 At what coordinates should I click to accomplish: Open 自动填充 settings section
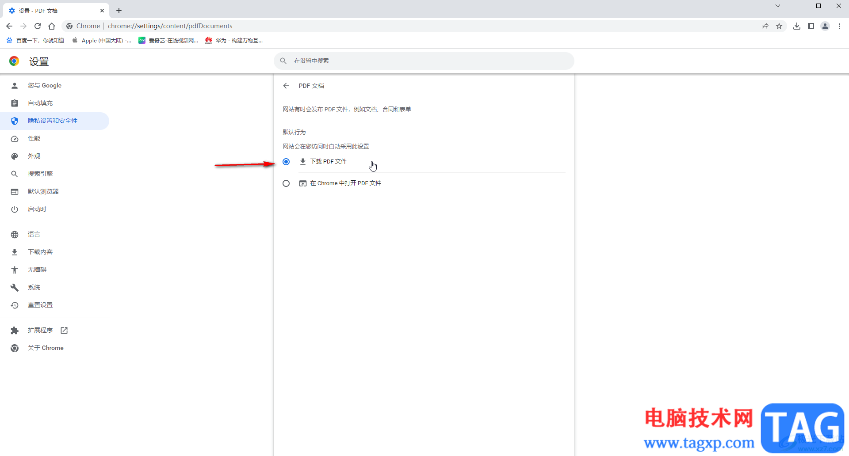click(55, 103)
